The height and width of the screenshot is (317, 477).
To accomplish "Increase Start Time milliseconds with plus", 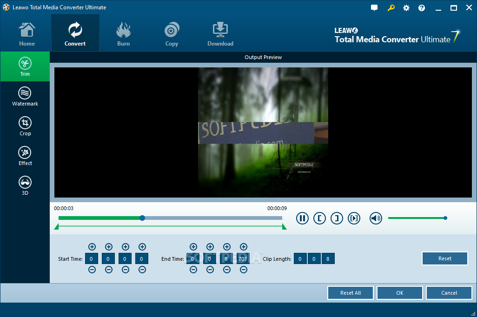I will [142, 247].
